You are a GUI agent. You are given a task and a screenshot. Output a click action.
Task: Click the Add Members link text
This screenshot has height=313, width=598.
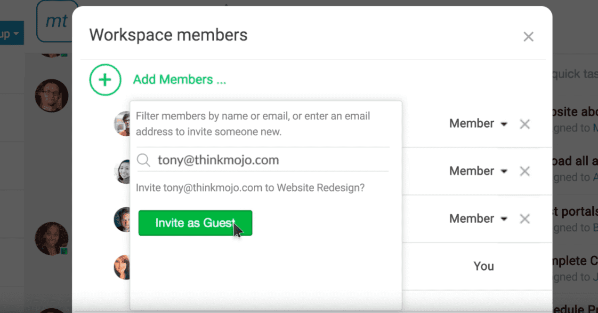pyautogui.click(x=179, y=79)
